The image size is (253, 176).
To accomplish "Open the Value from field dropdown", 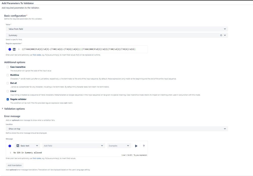I will point(117,29).
